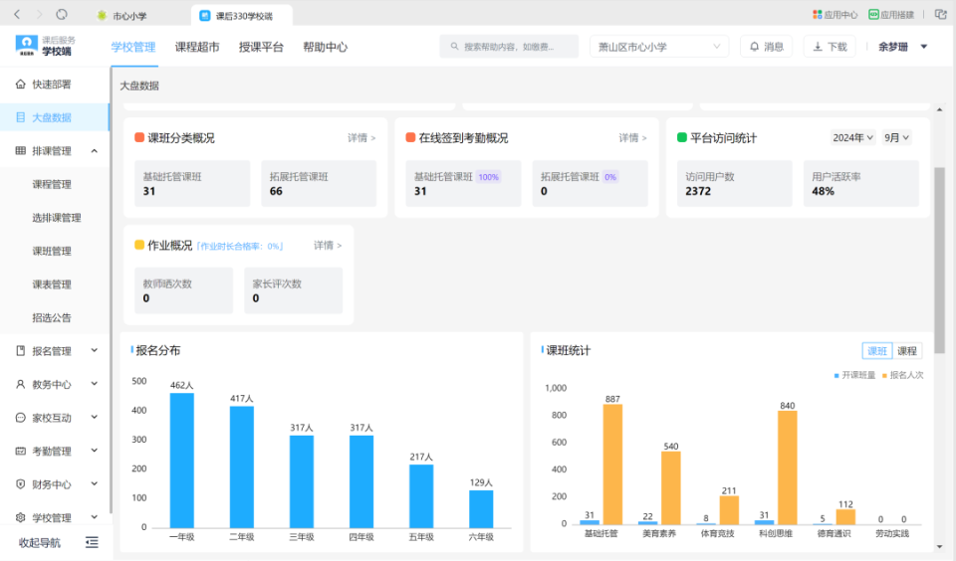956x561 pixels.
Task: Click the 快速部署 home icon
Action: pyautogui.click(x=20, y=85)
